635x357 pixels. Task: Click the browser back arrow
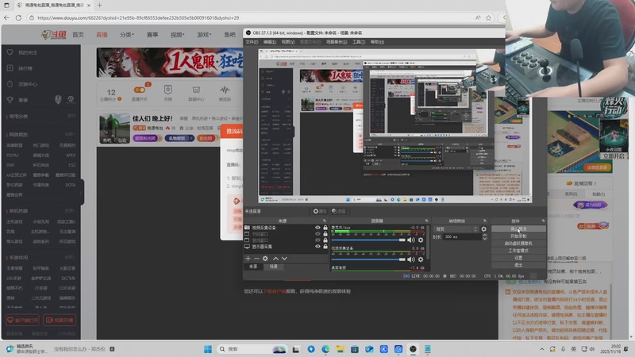pos(6,17)
